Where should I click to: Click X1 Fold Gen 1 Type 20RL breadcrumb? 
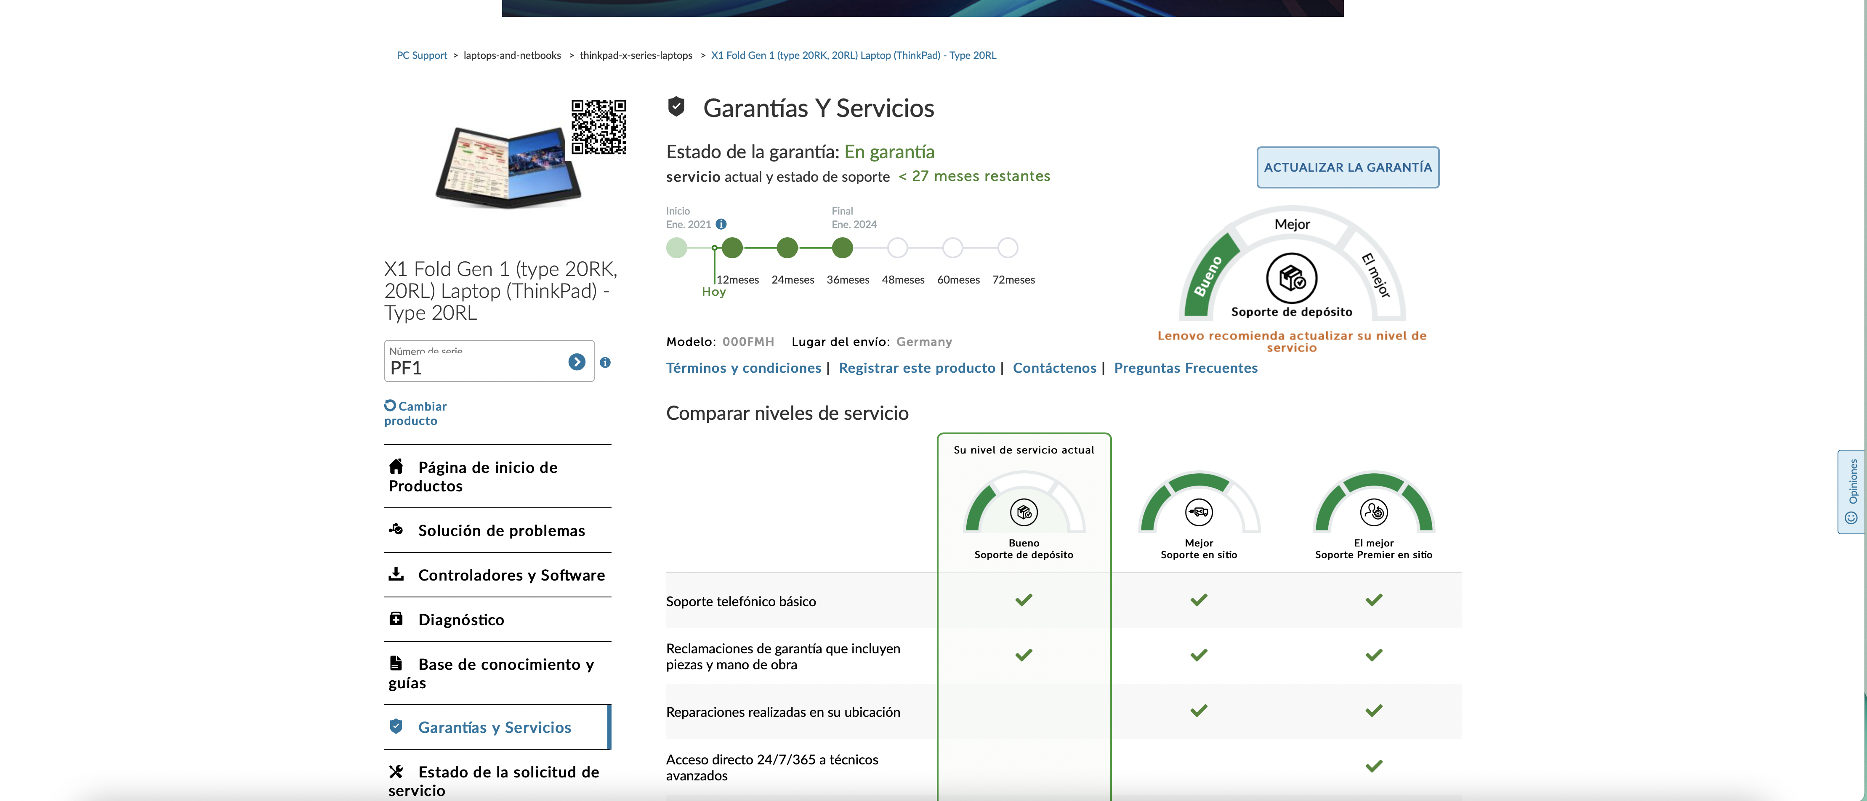tap(853, 55)
